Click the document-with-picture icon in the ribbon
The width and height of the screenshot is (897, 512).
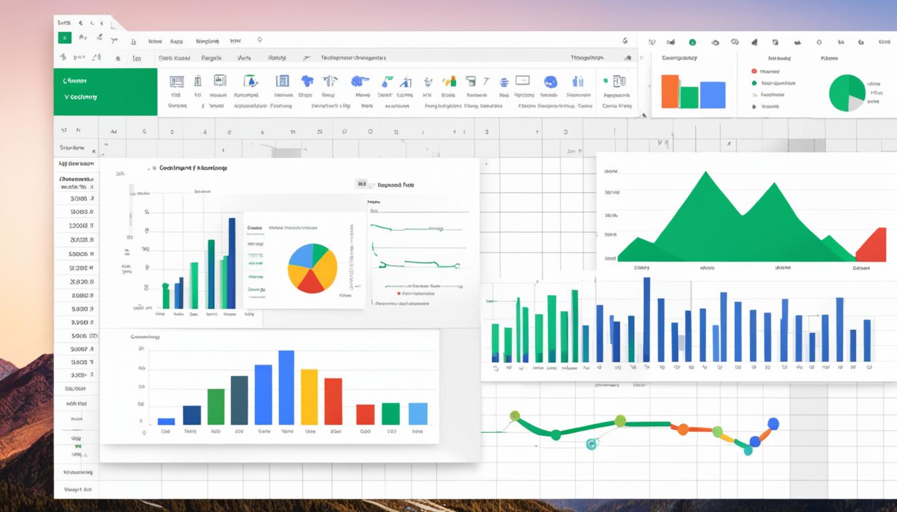coord(220,81)
